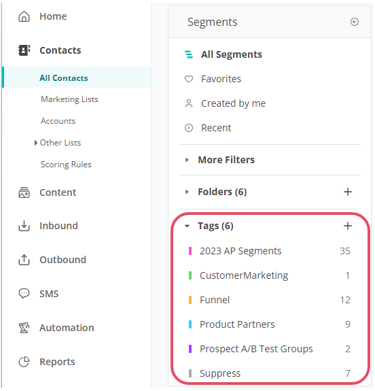Click the pink 2023 AP Segments tag color

(190, 251)
